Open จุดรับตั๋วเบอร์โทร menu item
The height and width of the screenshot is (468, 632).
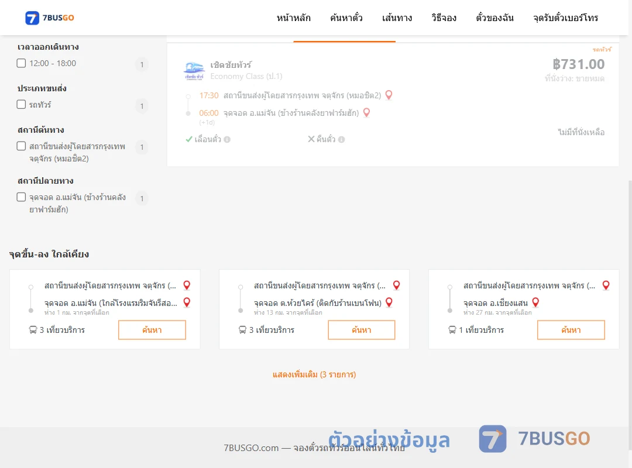pos(565,18)
